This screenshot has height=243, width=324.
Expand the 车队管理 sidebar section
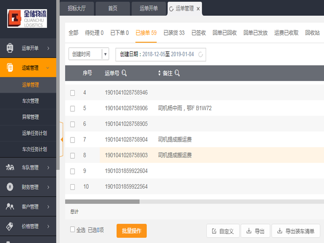28,167
